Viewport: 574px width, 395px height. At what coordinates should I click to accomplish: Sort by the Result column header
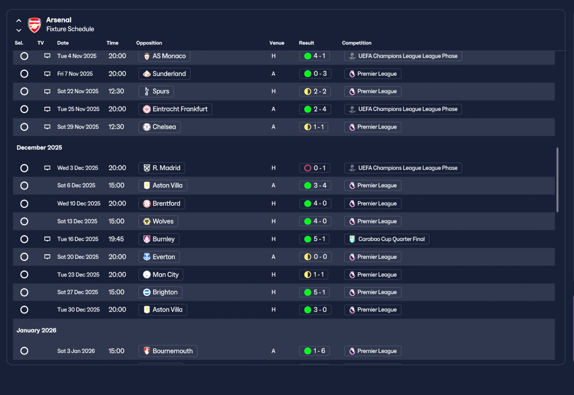pos(307,43)
